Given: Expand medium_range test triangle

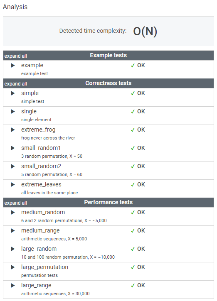Looking at the screenshot, I should [13, 230].
